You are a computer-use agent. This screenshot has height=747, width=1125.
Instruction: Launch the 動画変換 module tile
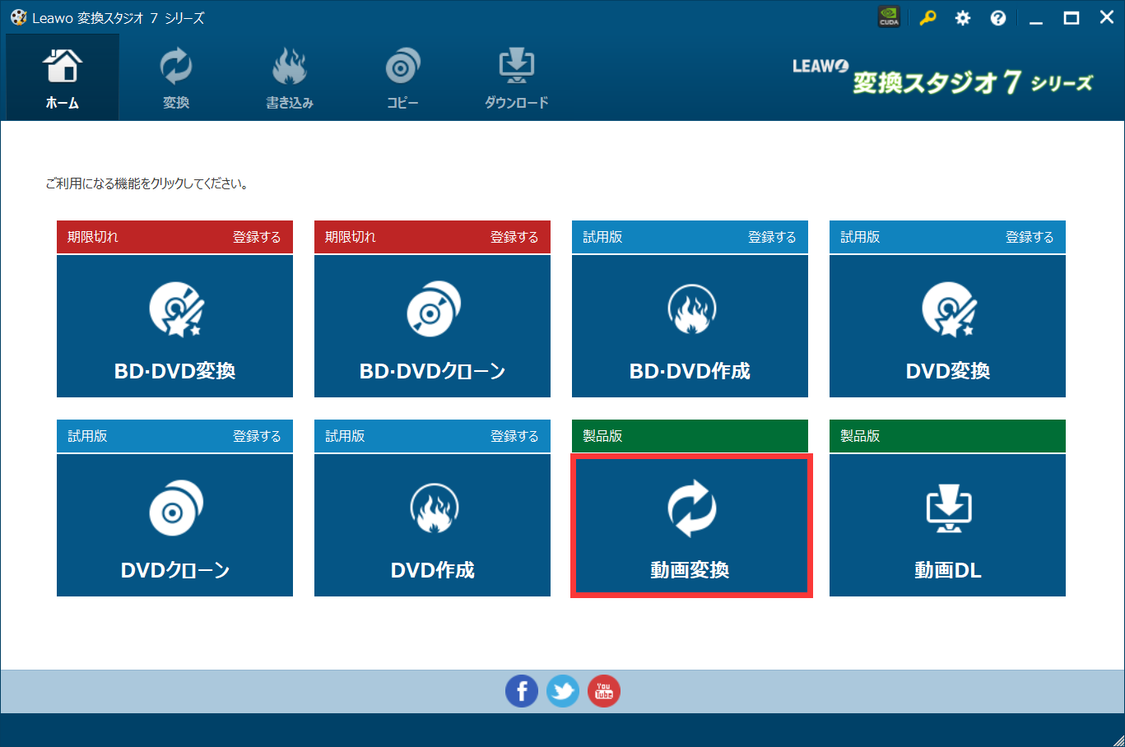click(x=690, y=525)
